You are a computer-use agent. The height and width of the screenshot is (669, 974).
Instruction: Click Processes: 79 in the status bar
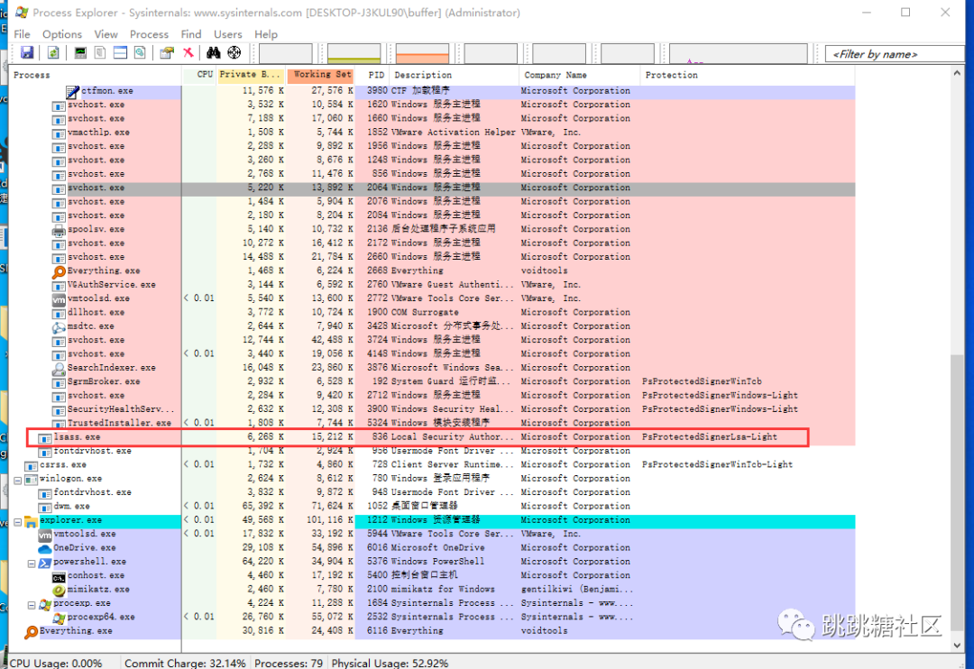pyautogui.click(x=289, y=663)
